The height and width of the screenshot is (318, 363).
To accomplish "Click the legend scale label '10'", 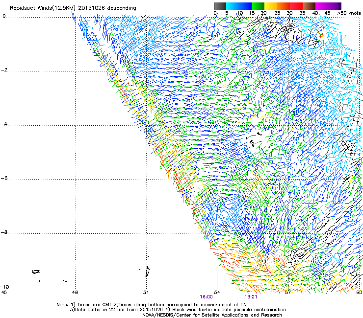I will coord(239,13).
